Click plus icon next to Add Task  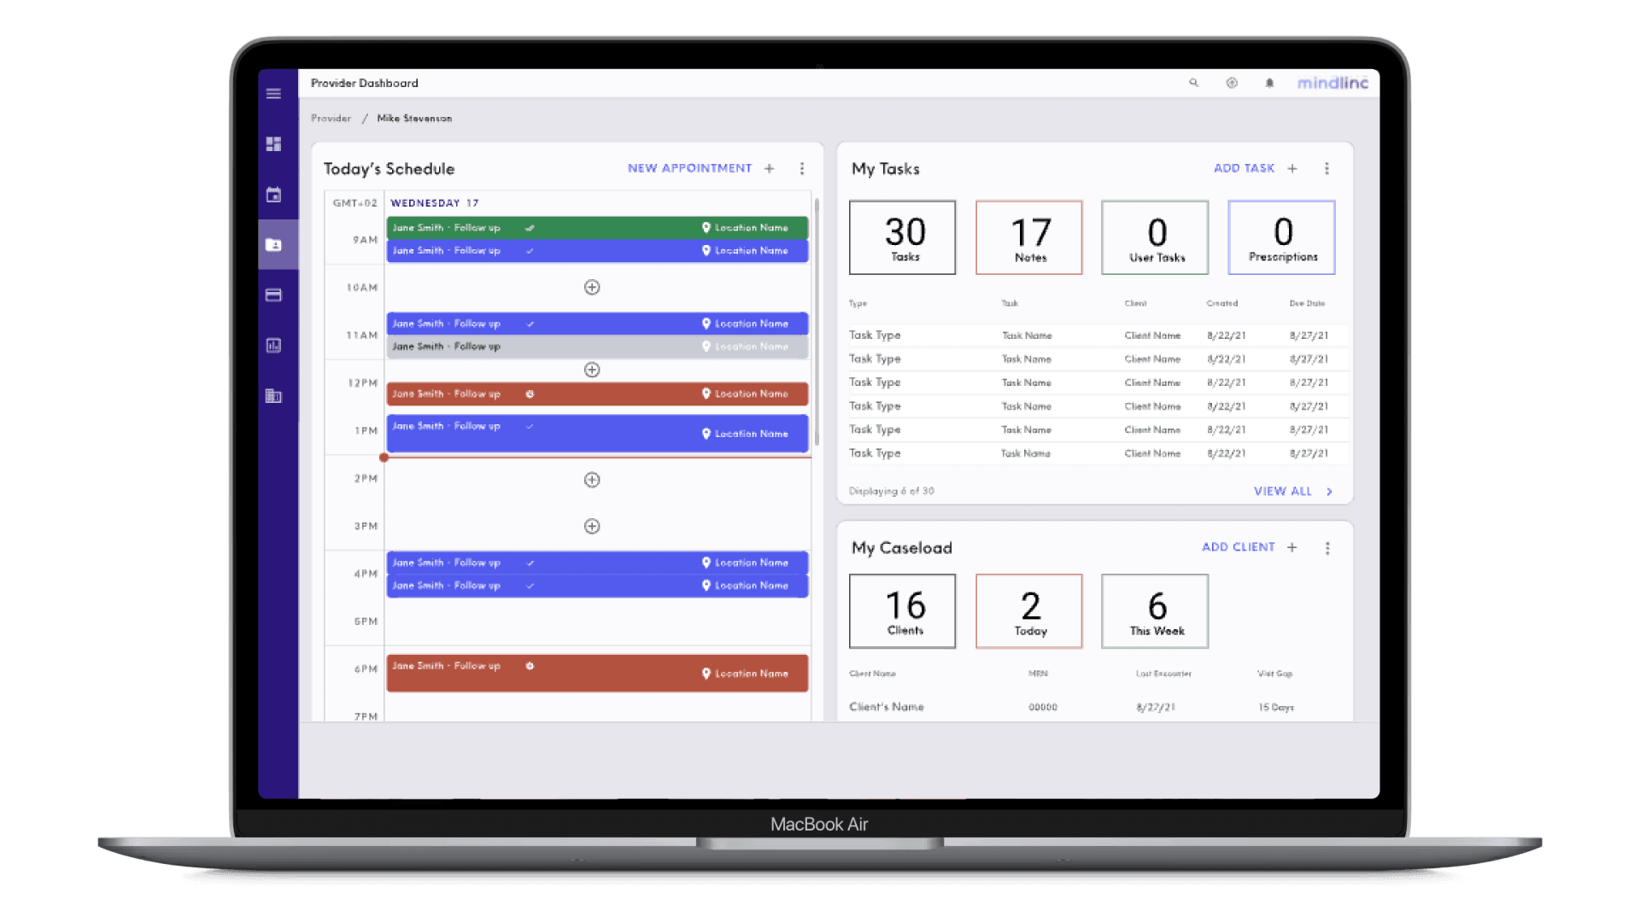click(1292, 168)
